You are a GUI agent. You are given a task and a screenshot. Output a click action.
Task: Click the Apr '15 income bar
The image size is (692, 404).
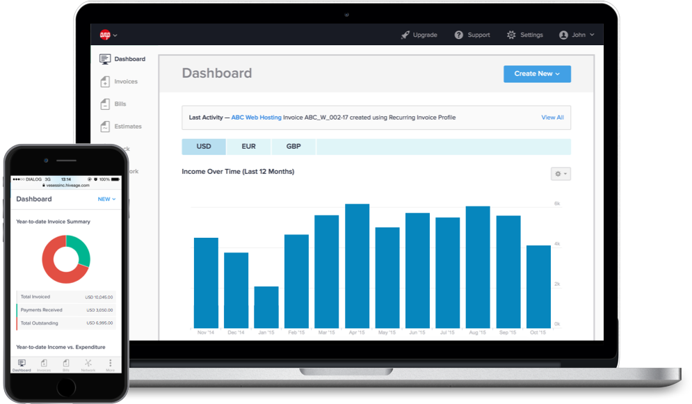pos(357,266)
